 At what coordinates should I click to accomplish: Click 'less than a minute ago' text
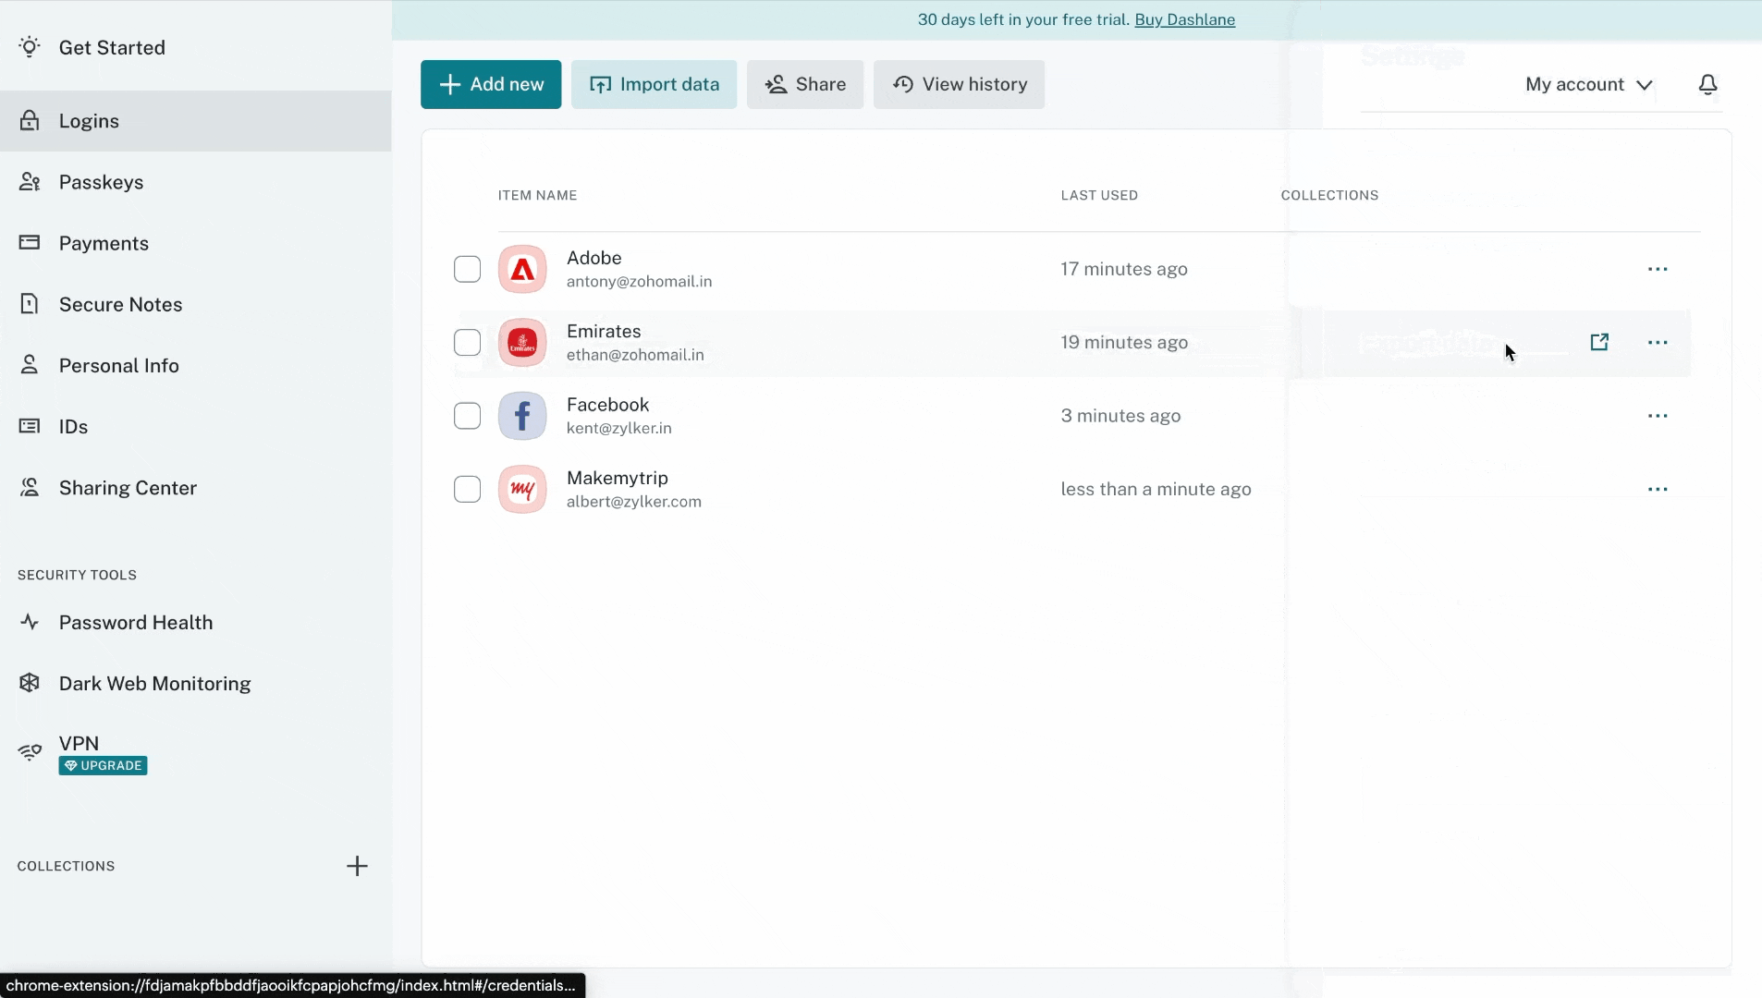(1156, 489)
